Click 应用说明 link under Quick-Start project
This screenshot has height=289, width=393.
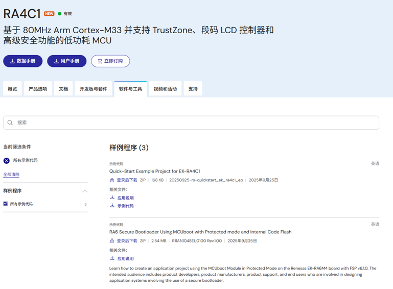pos(126,198)
